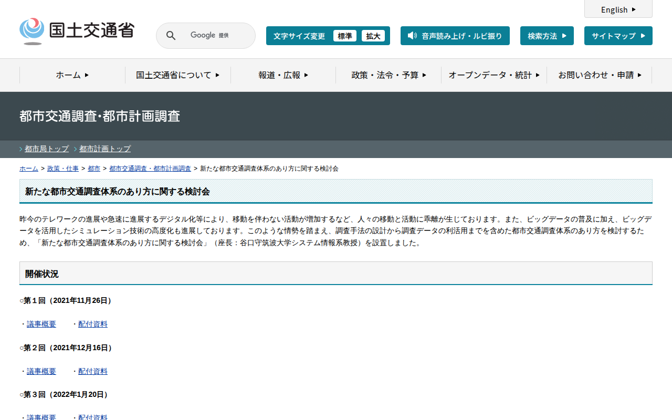The height and width of the screenshot is (420, 672).
Task: Open the 国土交通省について menu
Action: click(178, 75)
